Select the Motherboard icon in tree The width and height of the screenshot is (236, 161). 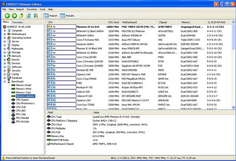[9, 34]
